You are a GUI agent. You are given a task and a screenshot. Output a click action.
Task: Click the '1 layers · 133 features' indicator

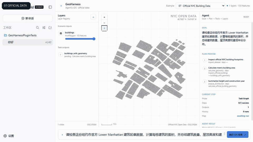(238, 6)
